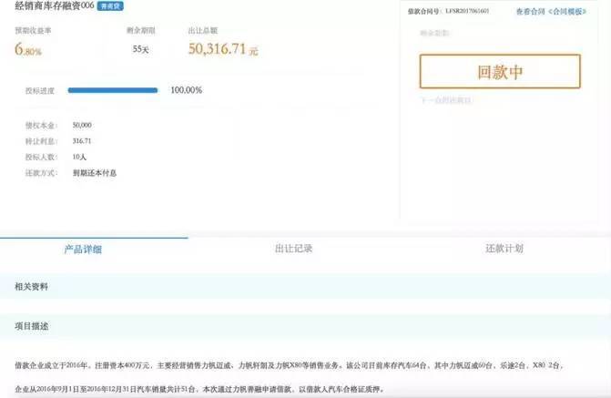Click the 债权本金 value 50,000

82,125
